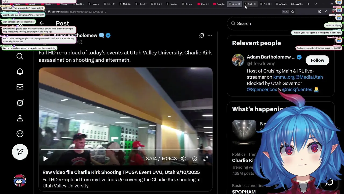The height and width of the screenshot is (194, 344).
Task: Switch to the Douglas YouTube tab
Action: 218,4
